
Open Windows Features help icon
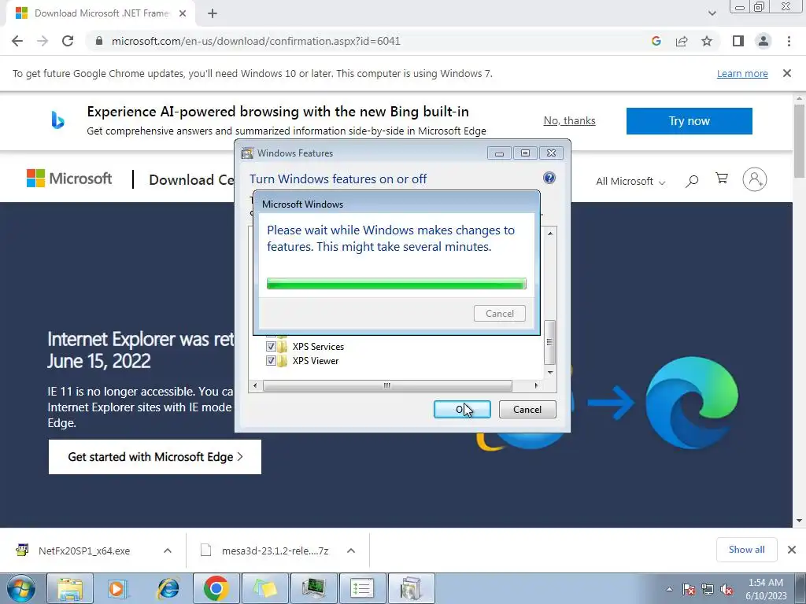(x=549, y=178)
